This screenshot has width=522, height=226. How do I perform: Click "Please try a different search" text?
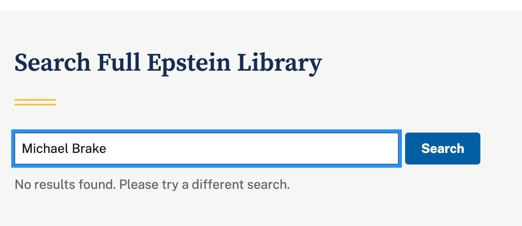point(204,184)
